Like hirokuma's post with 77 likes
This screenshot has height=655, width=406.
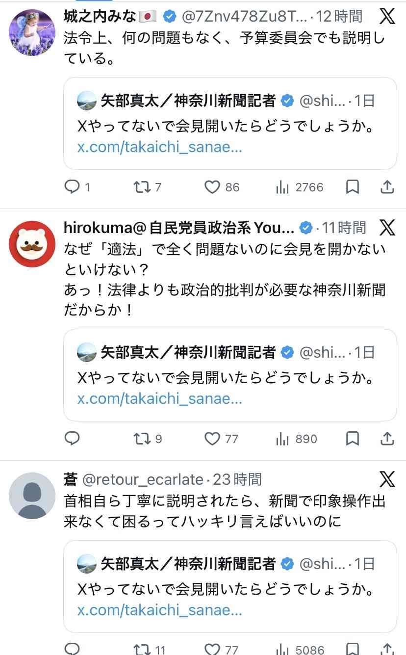[x=212, y=439]
